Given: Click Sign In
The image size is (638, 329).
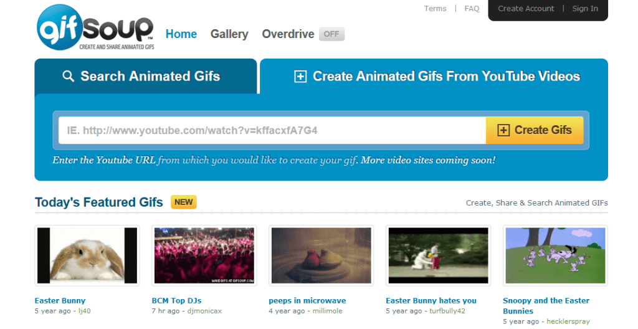Looking at the screenshot, I should tap(585, 9).
